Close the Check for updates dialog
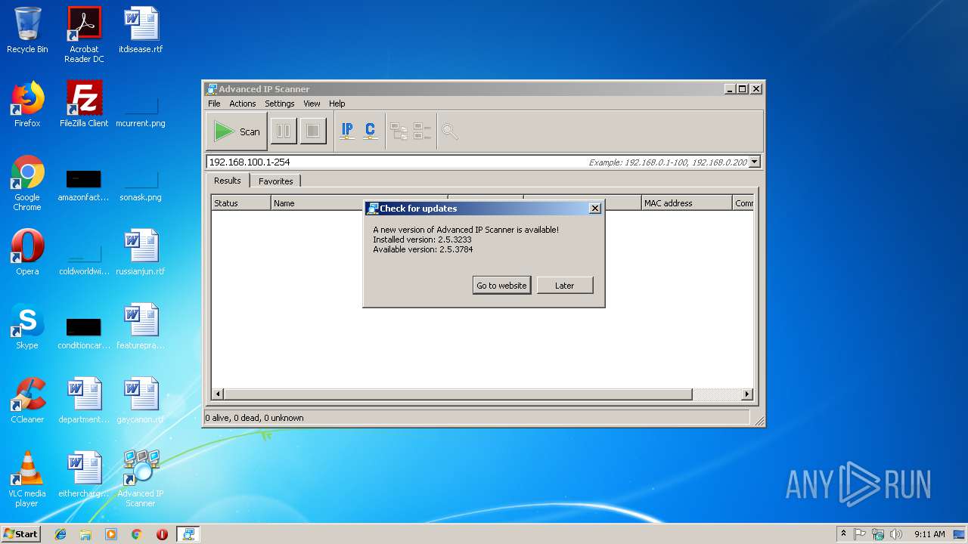The height and width of the screenshot is (544, 968). [x=594, y=209]
